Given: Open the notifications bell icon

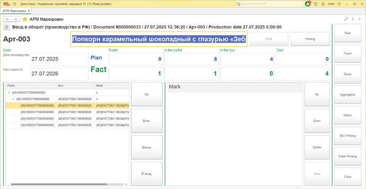Looking at the screenshot, I should 308,4.
